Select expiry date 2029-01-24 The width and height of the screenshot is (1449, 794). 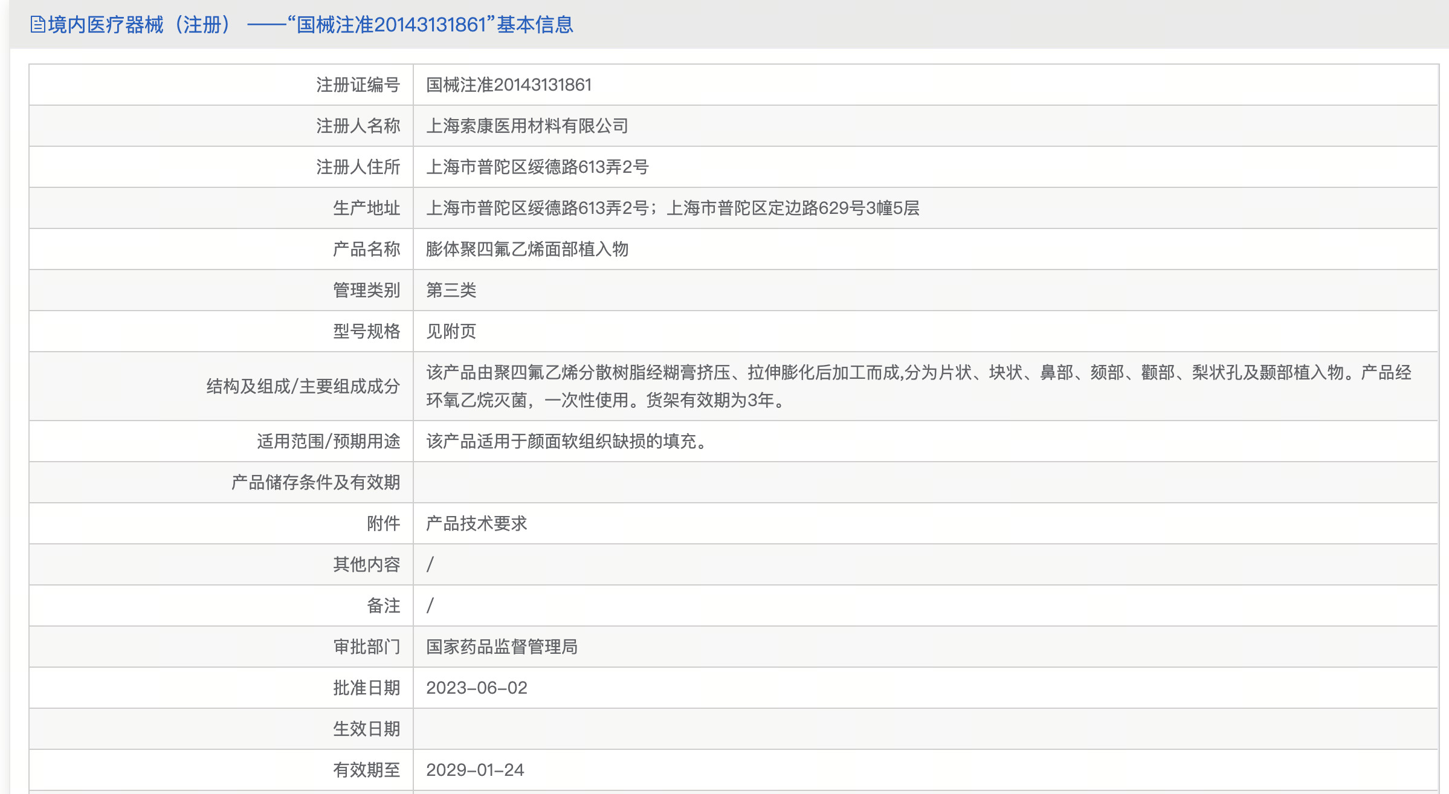pyautogui.click(x=475, y=770)
